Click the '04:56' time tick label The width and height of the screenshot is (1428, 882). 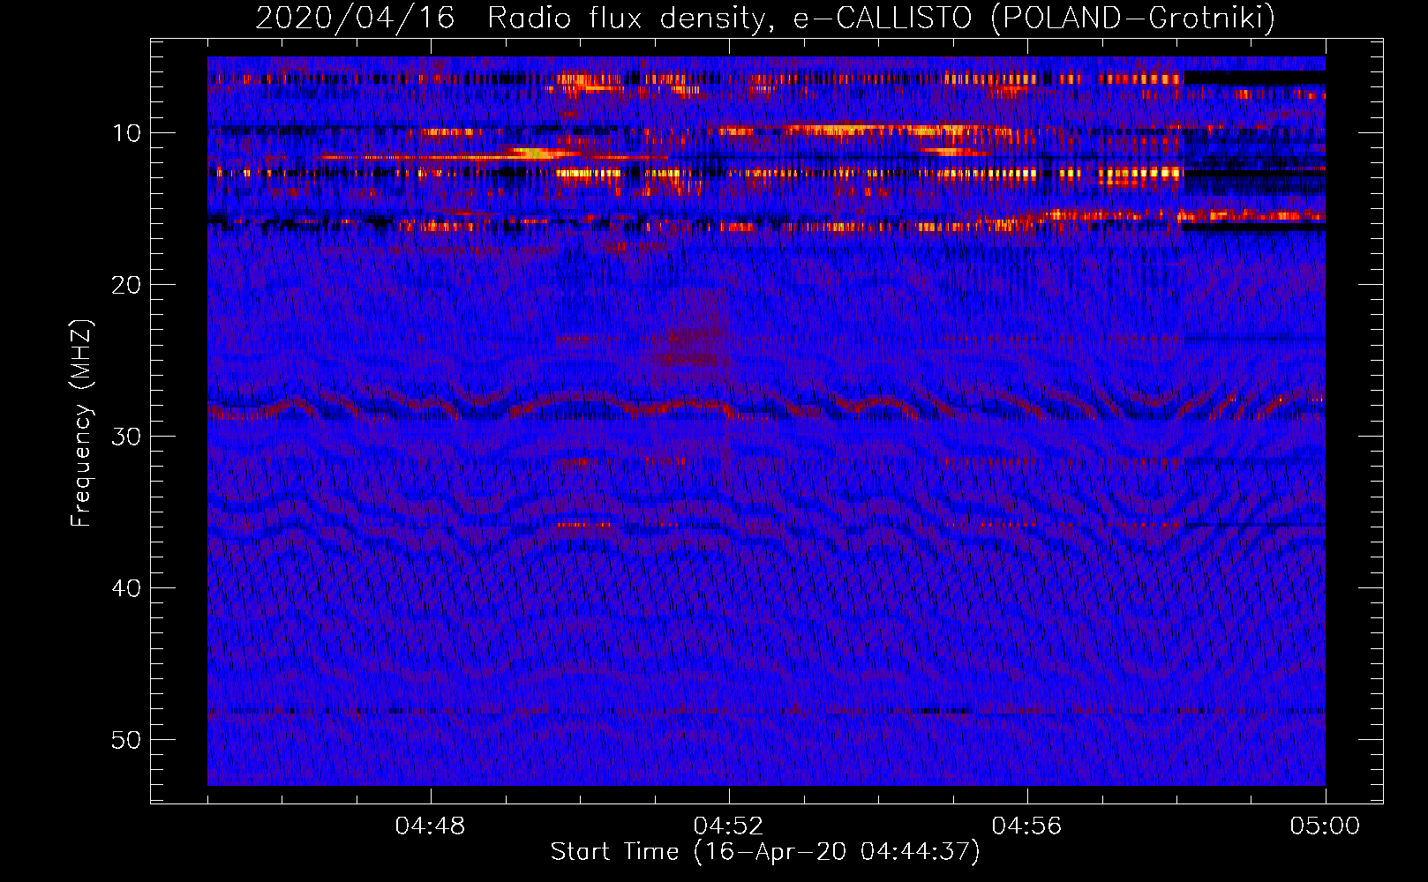[x=1026, y=826]
